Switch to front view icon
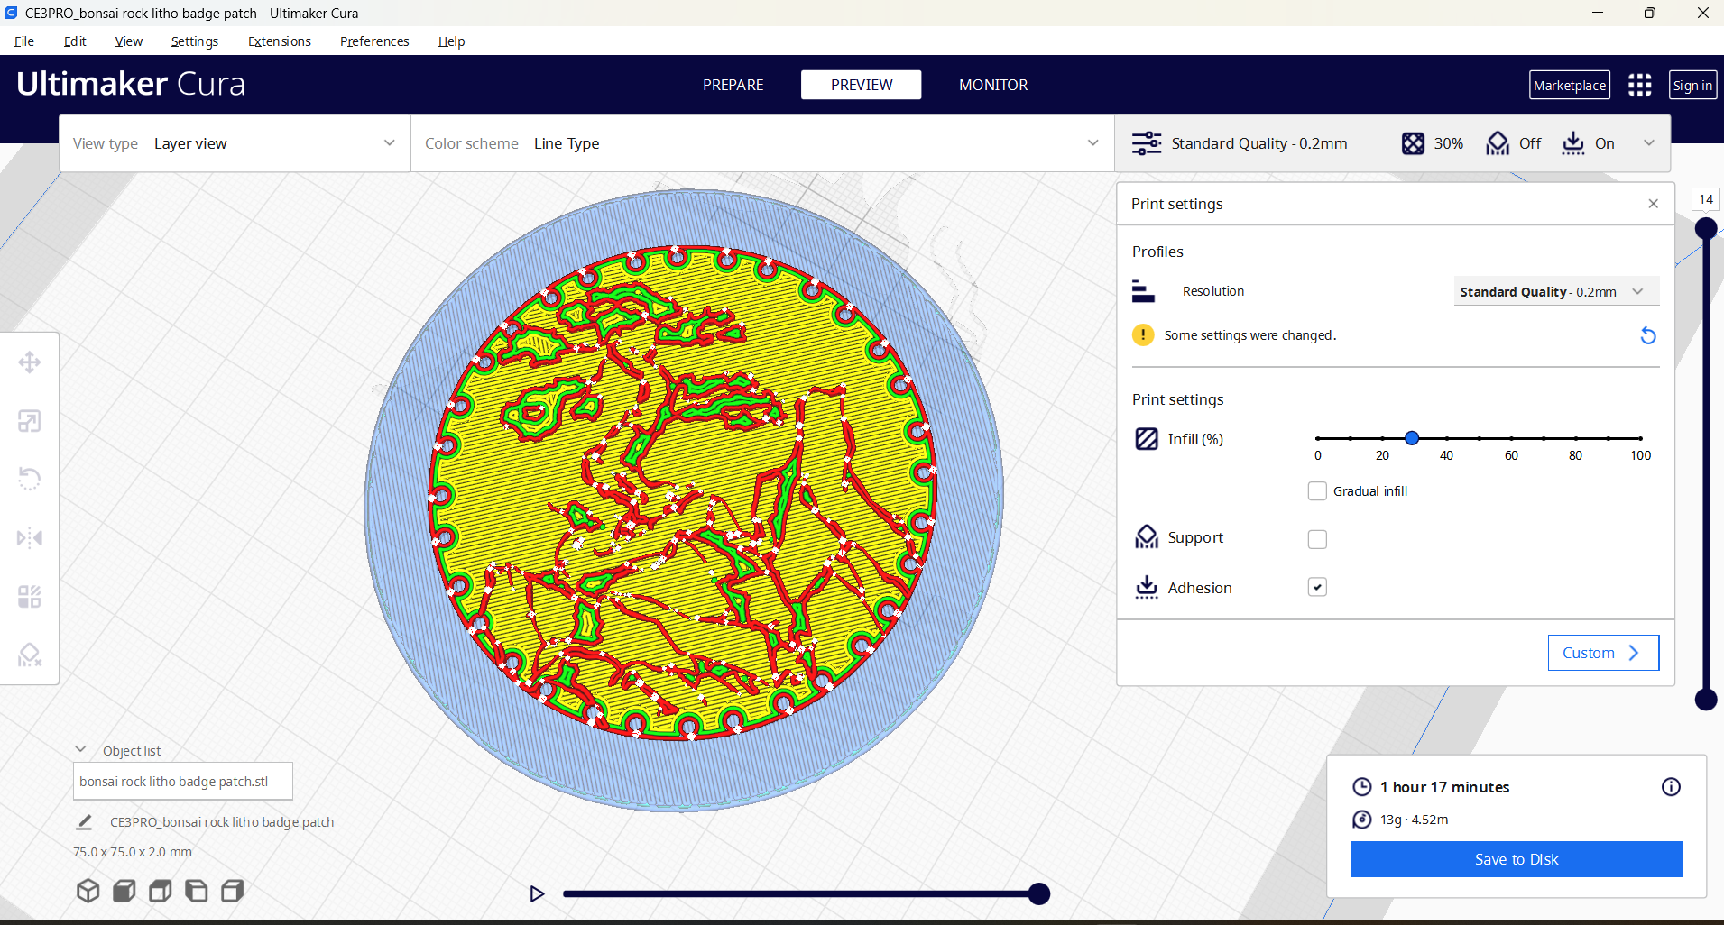Screen dimensions: 1724x925 click(x=124, y=891)
